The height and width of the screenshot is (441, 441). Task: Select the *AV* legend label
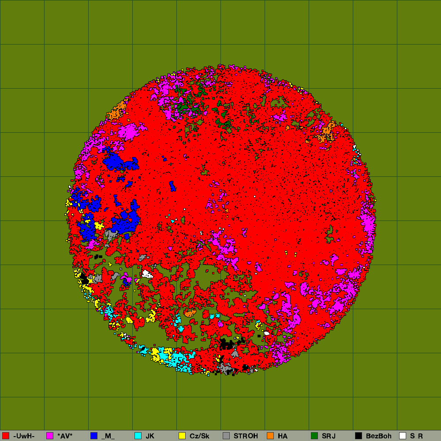(x=65, y=436)
